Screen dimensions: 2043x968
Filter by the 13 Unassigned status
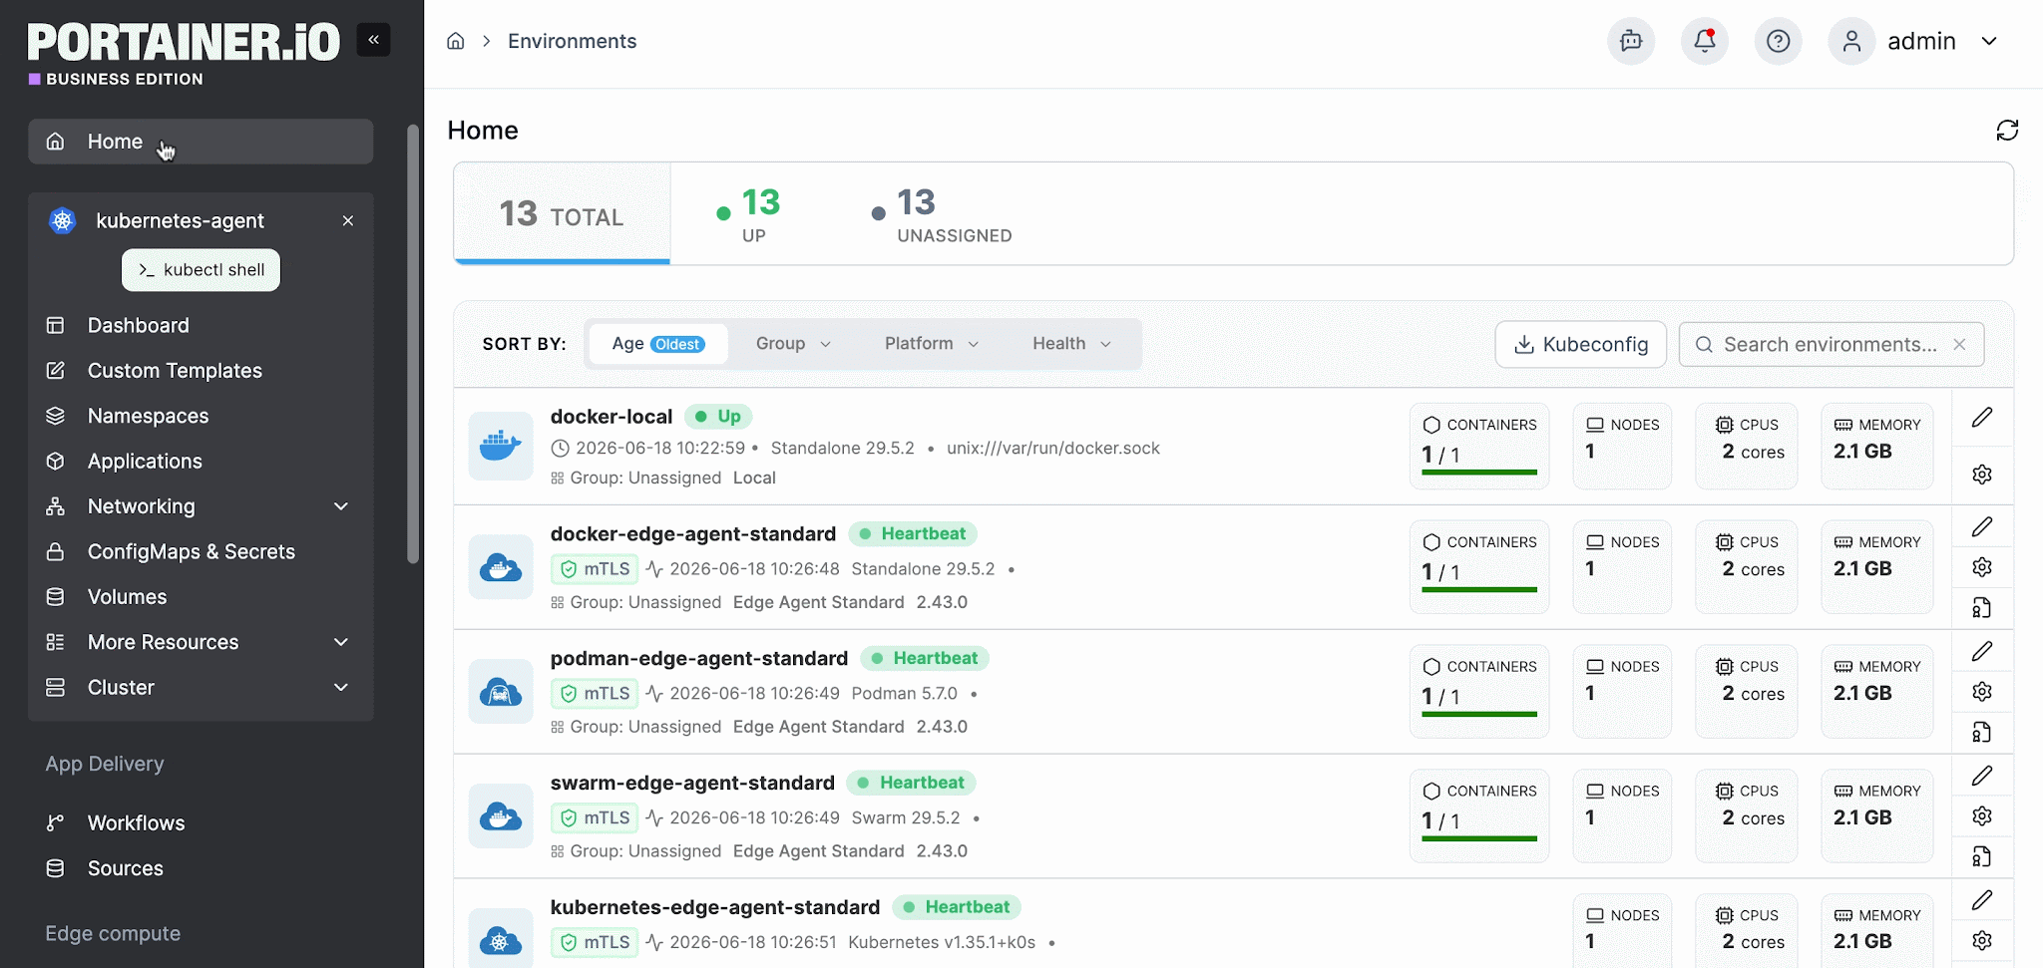coord(942,213)
